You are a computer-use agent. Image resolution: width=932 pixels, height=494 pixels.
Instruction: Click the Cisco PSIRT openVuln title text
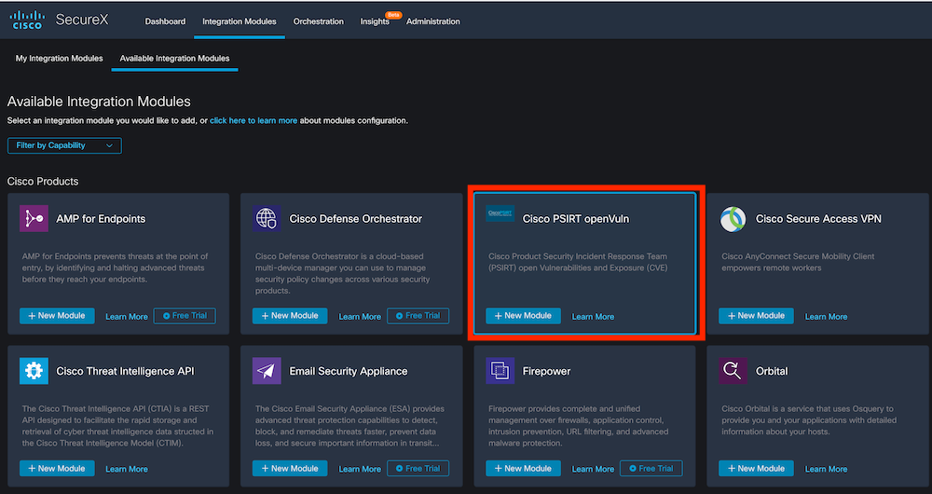(575, 219)
